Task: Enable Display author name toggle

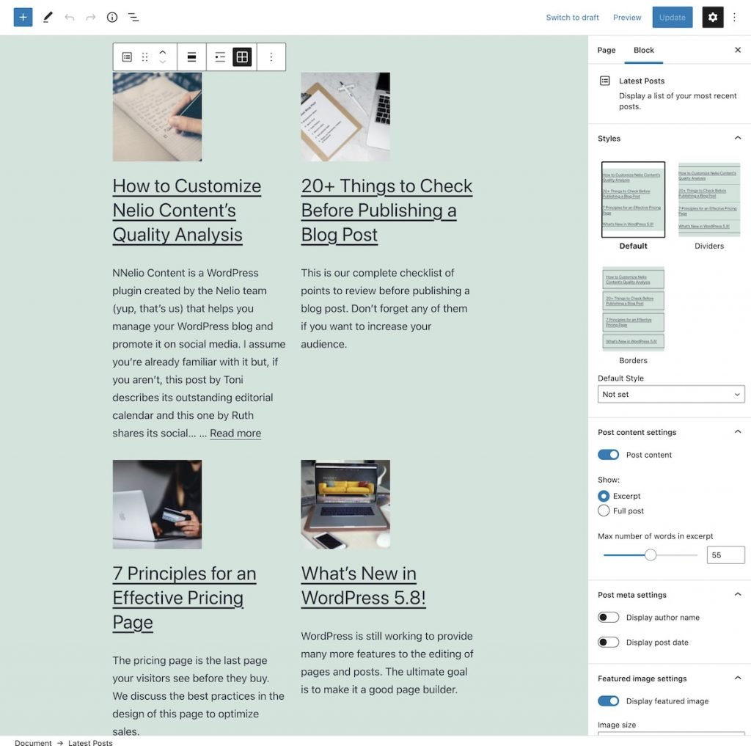Action: [608, 618]
